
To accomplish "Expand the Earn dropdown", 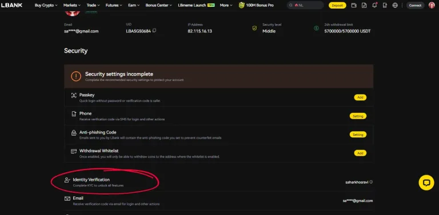I will point(134,5).
